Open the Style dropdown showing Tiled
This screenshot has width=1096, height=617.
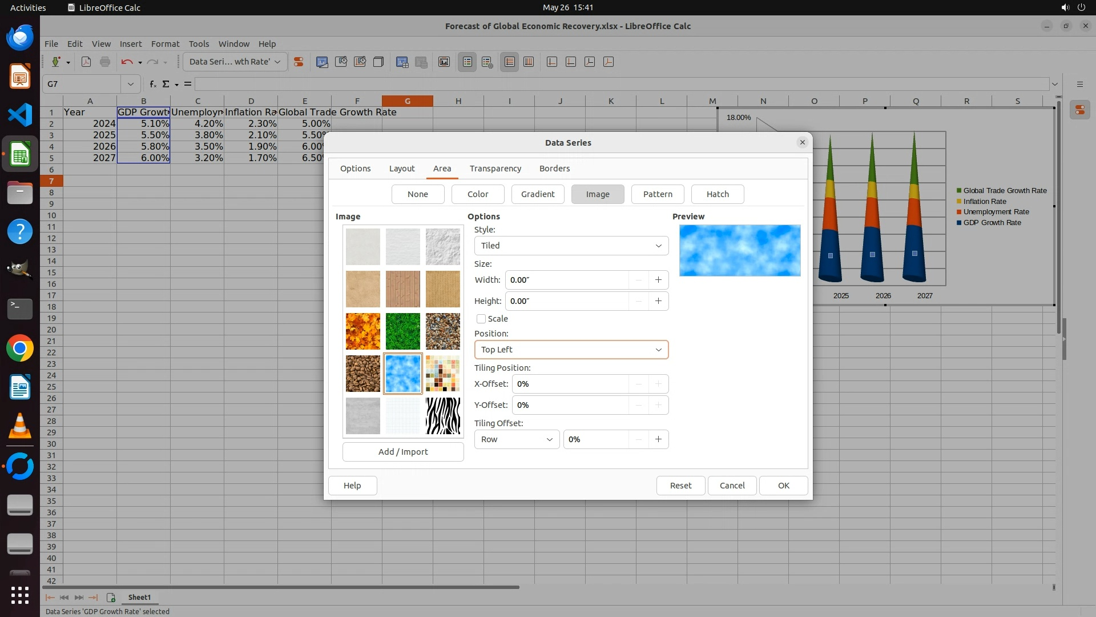(571, 246)
